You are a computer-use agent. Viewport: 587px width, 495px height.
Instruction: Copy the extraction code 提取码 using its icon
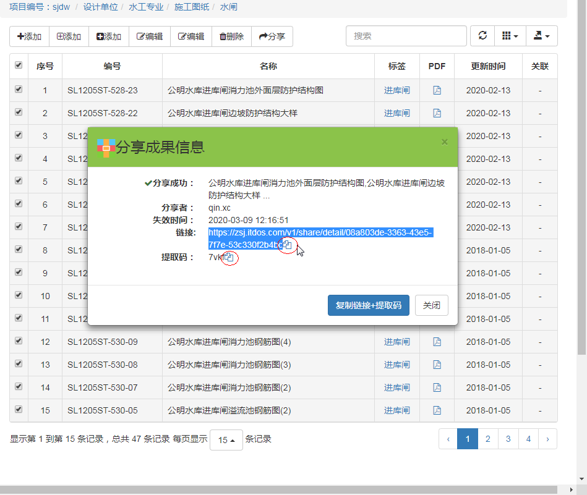[x=229, y=258]
